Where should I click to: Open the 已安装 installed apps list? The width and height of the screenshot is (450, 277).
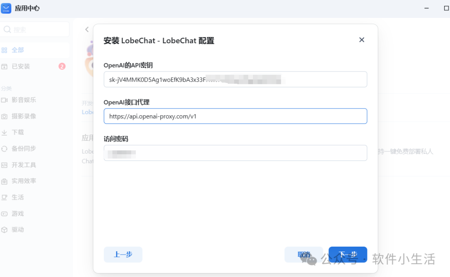35,67
